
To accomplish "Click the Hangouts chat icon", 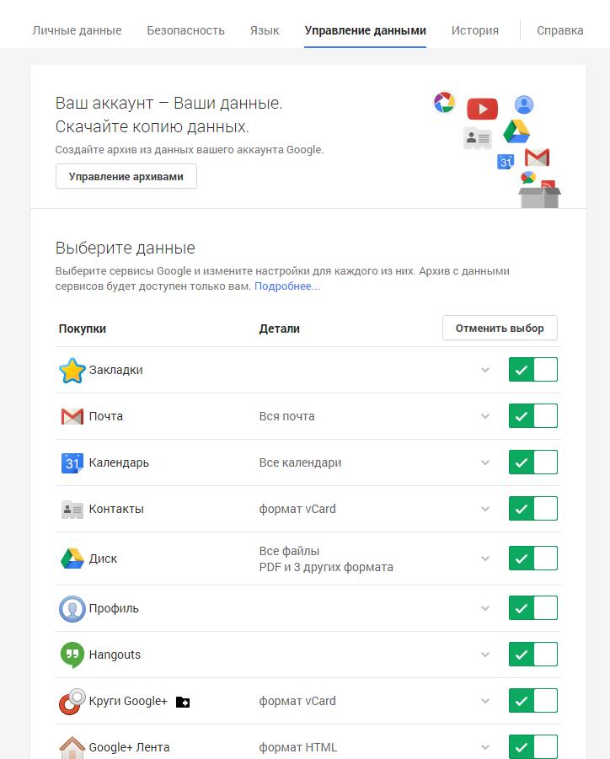I will [72, 655].
